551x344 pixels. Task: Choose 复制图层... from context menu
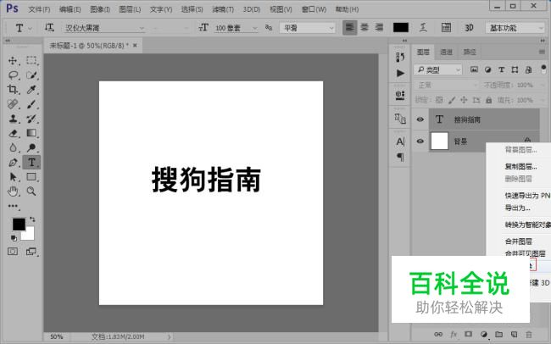tap(520, 166)
